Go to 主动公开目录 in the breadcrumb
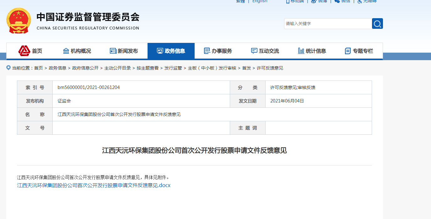This screenshot has width=431, height=219. pyautogui.click(x=118, y=68)
